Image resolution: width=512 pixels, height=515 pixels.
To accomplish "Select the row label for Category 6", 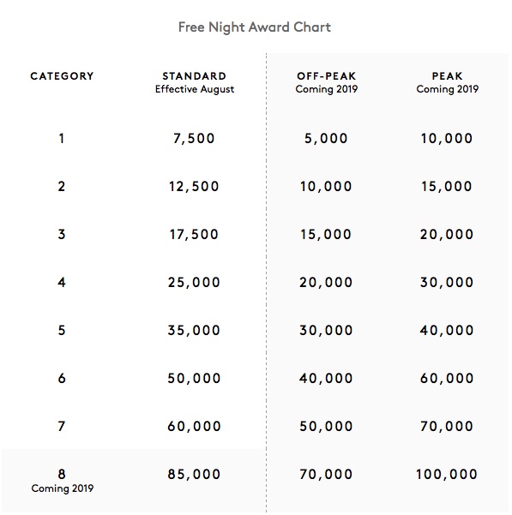I will [x=62, y=378].
